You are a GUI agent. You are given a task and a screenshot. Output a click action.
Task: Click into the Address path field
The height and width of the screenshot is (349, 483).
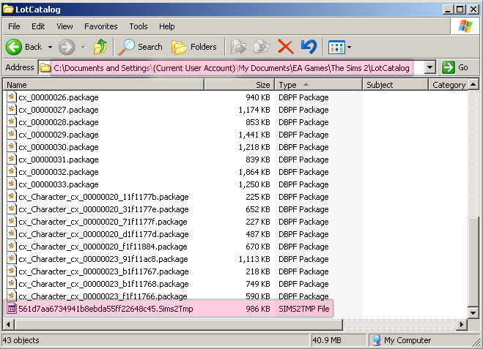tap(231, 67)
